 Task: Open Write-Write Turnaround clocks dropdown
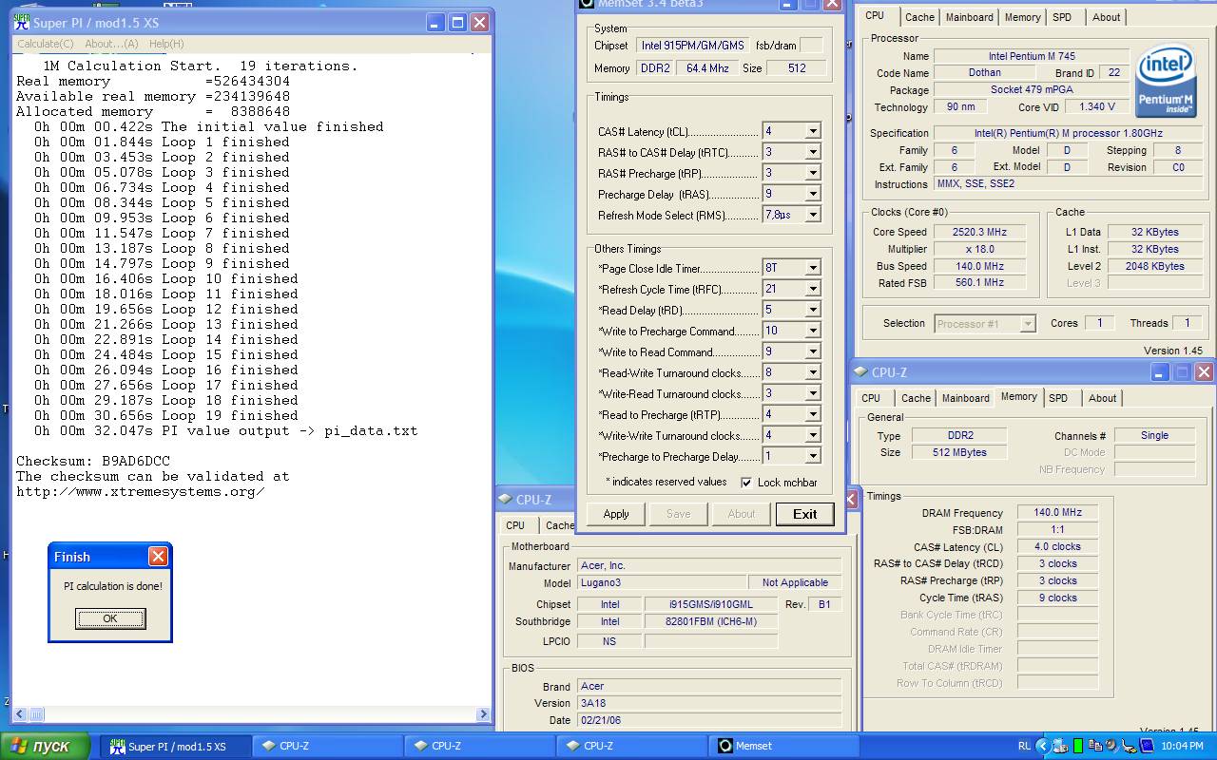pos(813,435)
